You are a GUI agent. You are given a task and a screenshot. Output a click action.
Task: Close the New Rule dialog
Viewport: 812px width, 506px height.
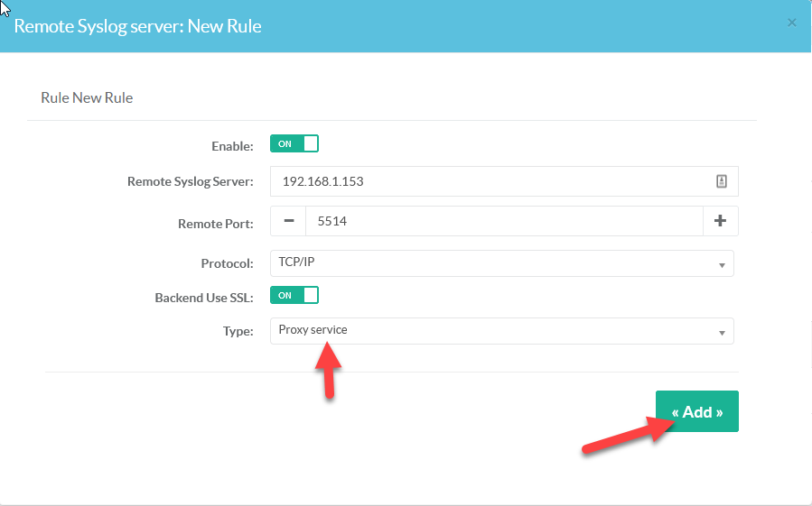[x=792, y=23]
